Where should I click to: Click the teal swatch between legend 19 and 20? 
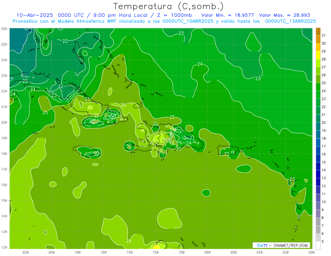(318, 126)
